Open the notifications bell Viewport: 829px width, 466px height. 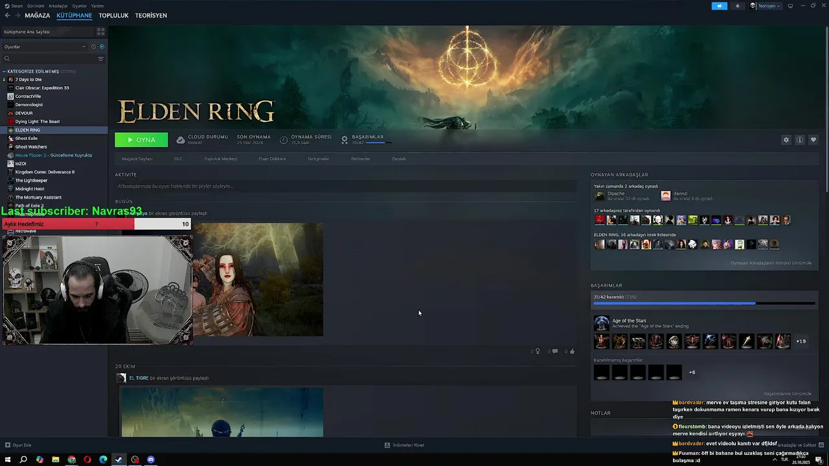click(x=737, y=6)
